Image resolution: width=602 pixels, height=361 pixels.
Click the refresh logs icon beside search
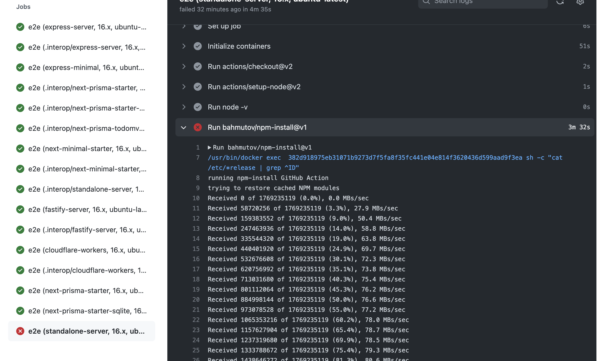tap(560, 2)
